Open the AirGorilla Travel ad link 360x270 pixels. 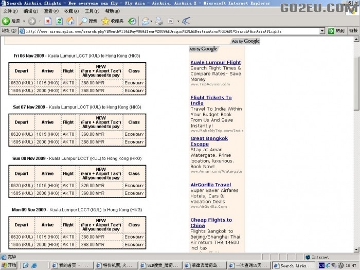pos(210,185)
